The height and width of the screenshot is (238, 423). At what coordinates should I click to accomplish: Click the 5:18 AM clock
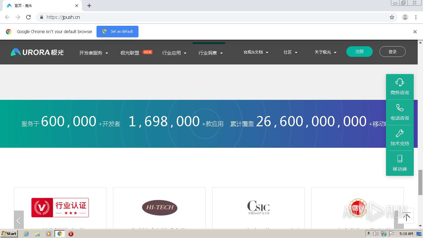pyautogui.click(x=406, y=234)
